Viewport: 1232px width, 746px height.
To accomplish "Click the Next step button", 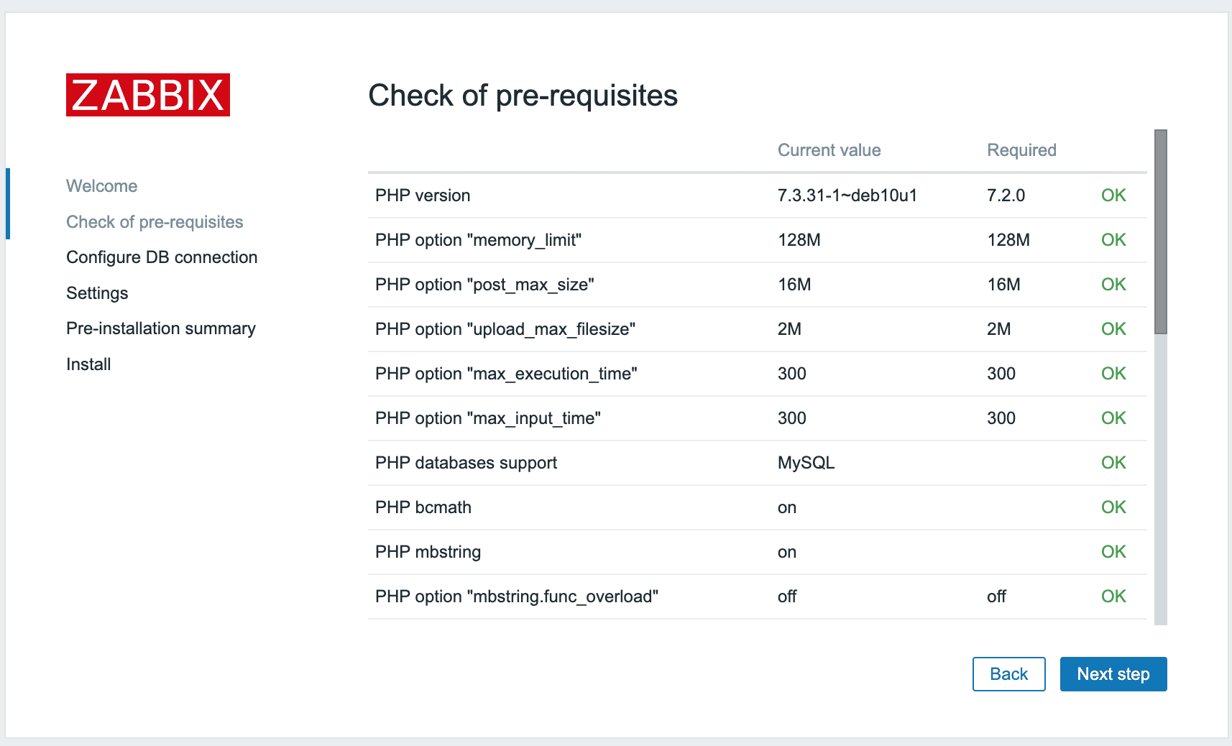I will (x=1113, y=674).
